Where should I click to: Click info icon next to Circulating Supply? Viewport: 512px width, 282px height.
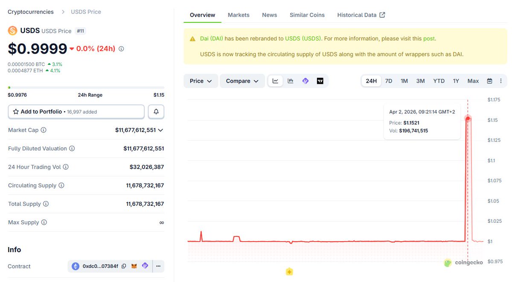coord(61,185)
